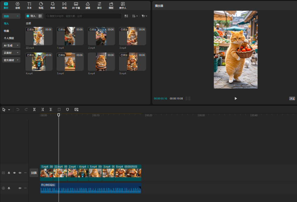This screenshot has width=297, height=202.
Task: Open the 数字人 tab
Action: tap(123, 5)
